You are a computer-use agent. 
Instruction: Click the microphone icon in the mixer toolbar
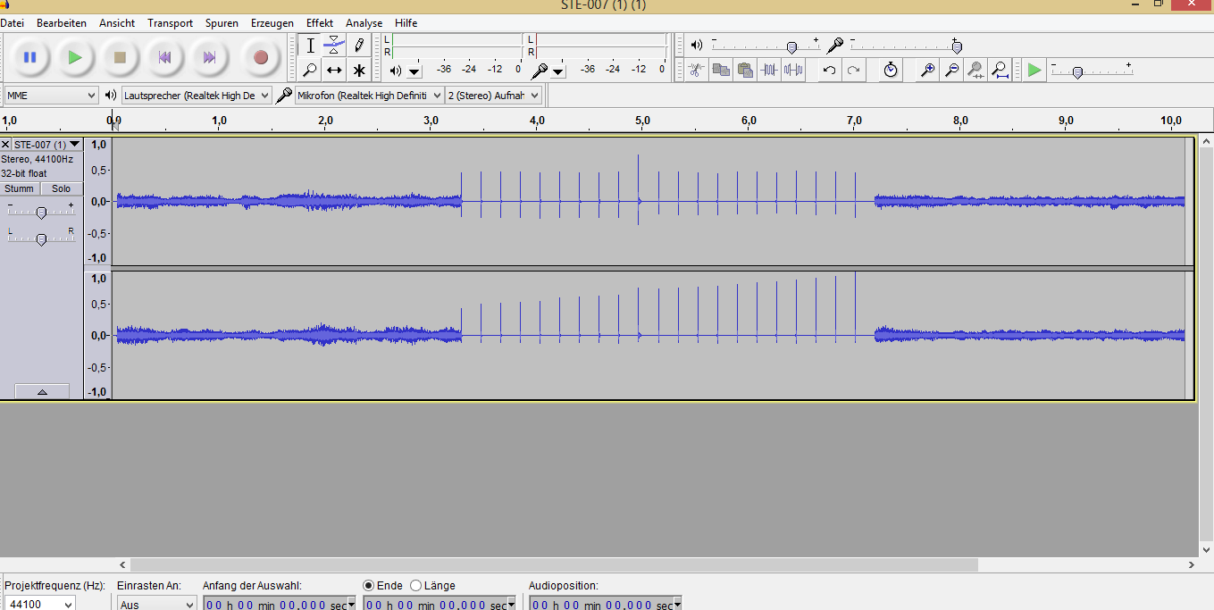click(x=835, y=45)
